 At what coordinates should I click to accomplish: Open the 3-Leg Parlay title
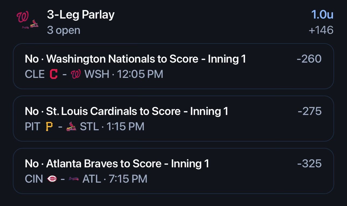(x=81, y=15)
